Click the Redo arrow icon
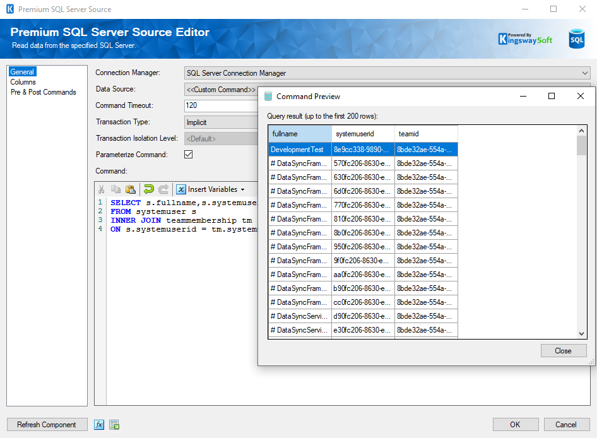Screen dimensions: 597x438 pyautogui.click(x=163, y=189)
